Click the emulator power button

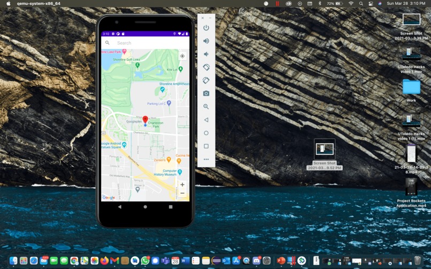click(206, 28)
